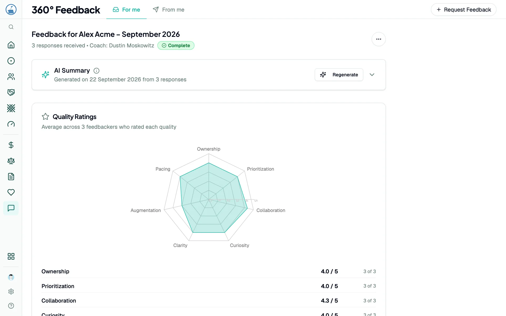Open the handshake sidebar icon
This screenshot has height=316, width=506.
point(11,92)
